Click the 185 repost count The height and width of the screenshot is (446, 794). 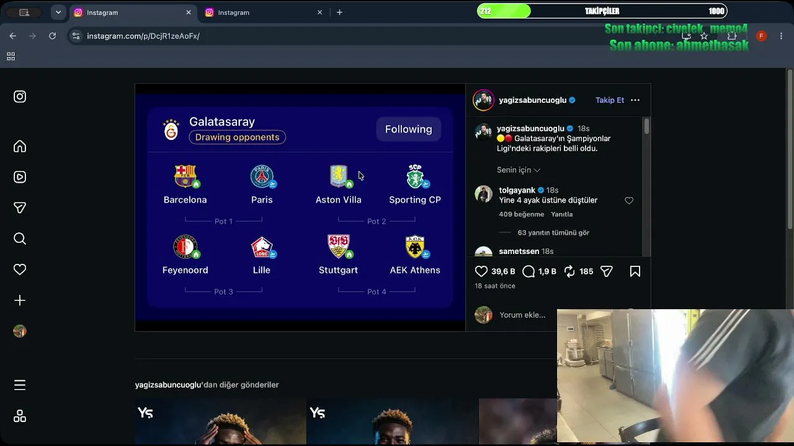pyautogui.click(x=586, y=271)
